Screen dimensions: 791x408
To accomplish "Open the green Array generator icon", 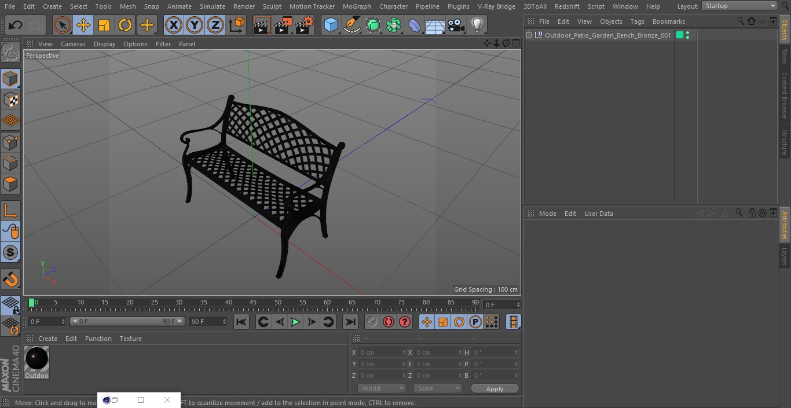I will pos(394,25).
